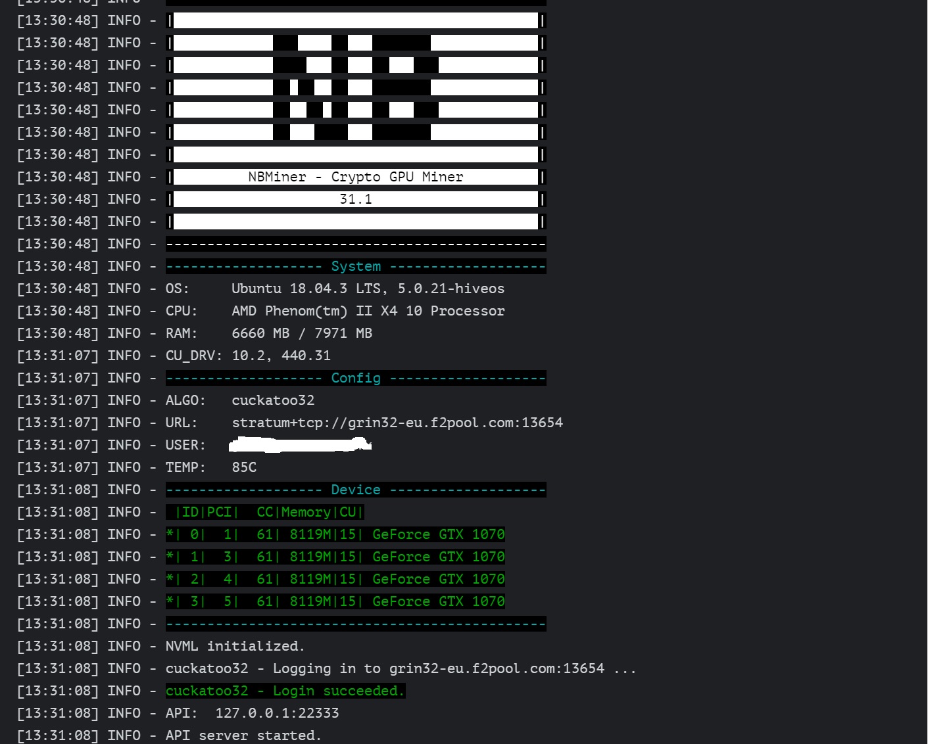
Task: Click the ALGO value cuckatoo32
Action: [273, 400]
